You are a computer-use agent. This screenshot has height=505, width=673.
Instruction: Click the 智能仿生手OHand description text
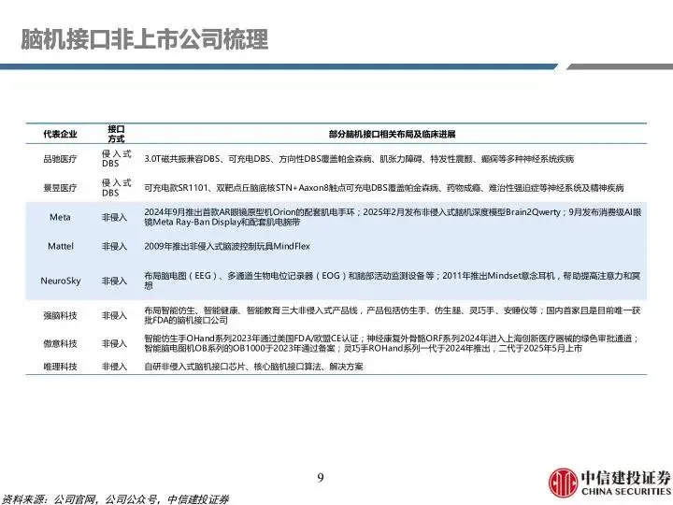tap(392, 343)
